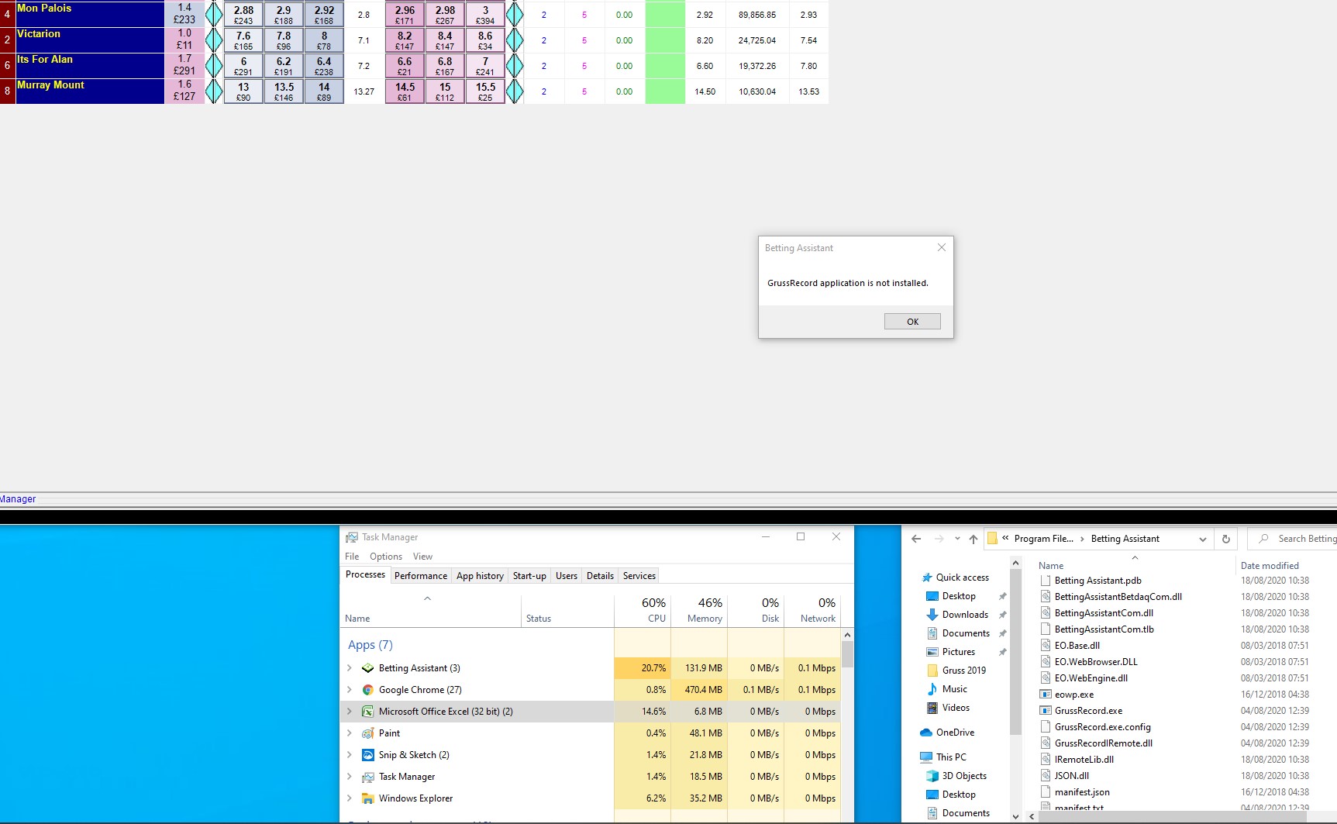Select the eowp.exe file
Image resolution: width=1337 pixels, height=824 pixels.
click(x=1074, y=695)
